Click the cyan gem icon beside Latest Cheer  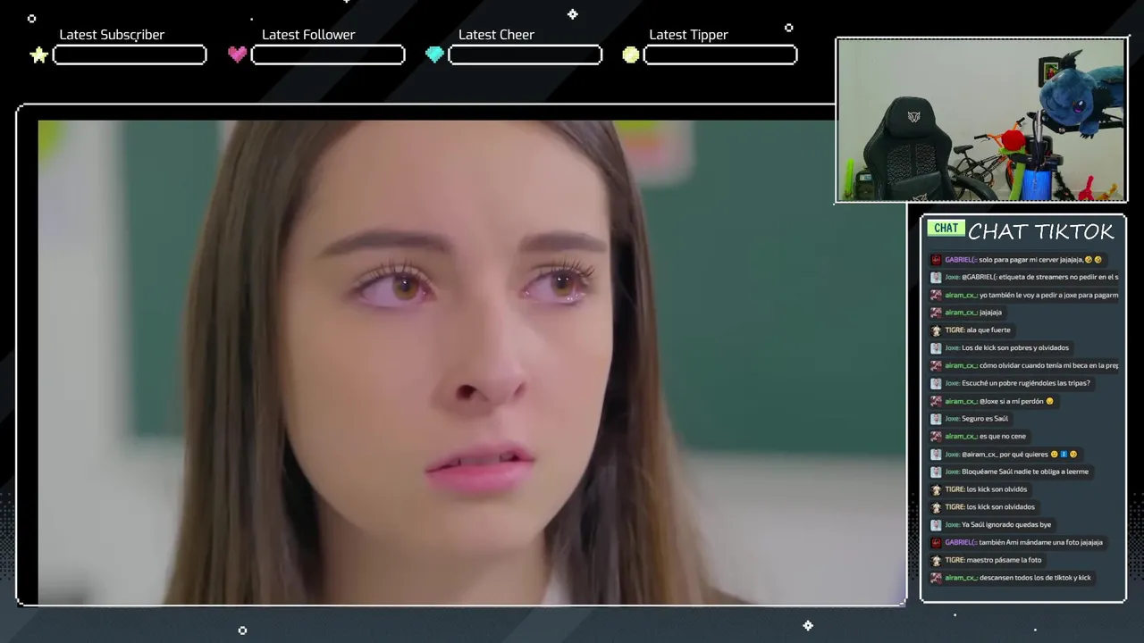[x=434, y=54]
